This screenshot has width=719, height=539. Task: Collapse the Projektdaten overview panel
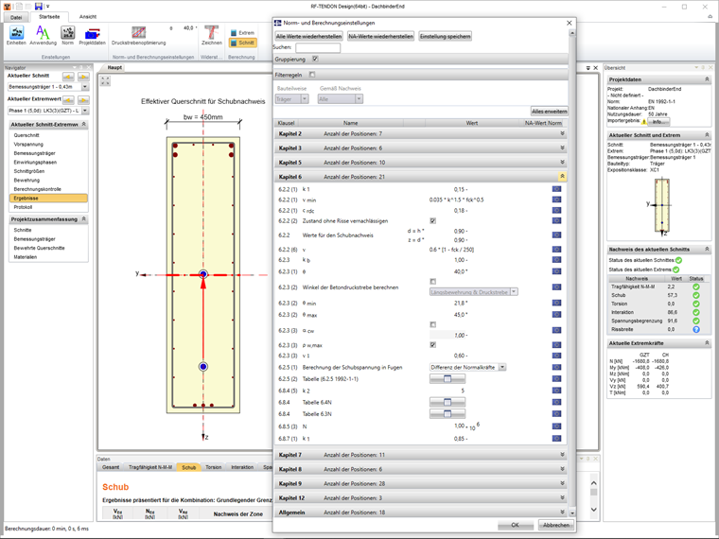pos(707,79)
